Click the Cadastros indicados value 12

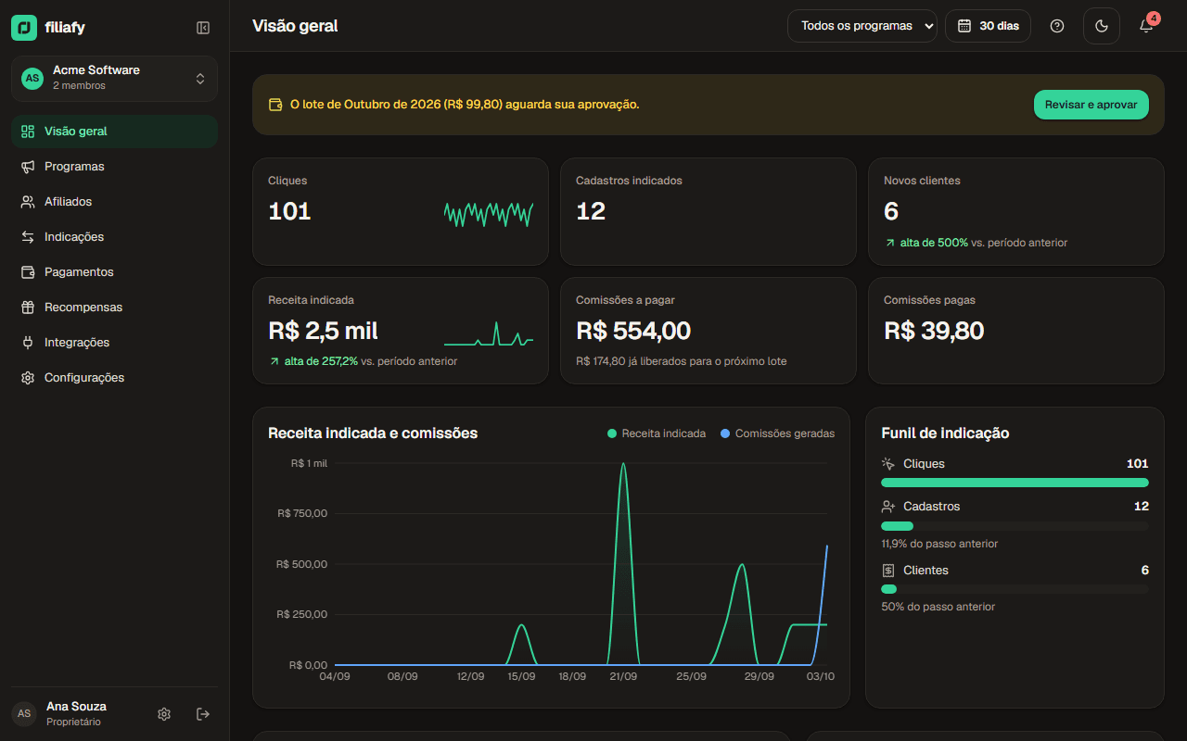click(591, 211)
